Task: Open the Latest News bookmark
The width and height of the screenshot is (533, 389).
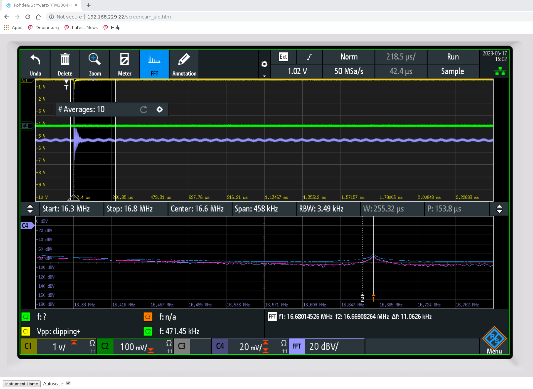Action: 85,28
